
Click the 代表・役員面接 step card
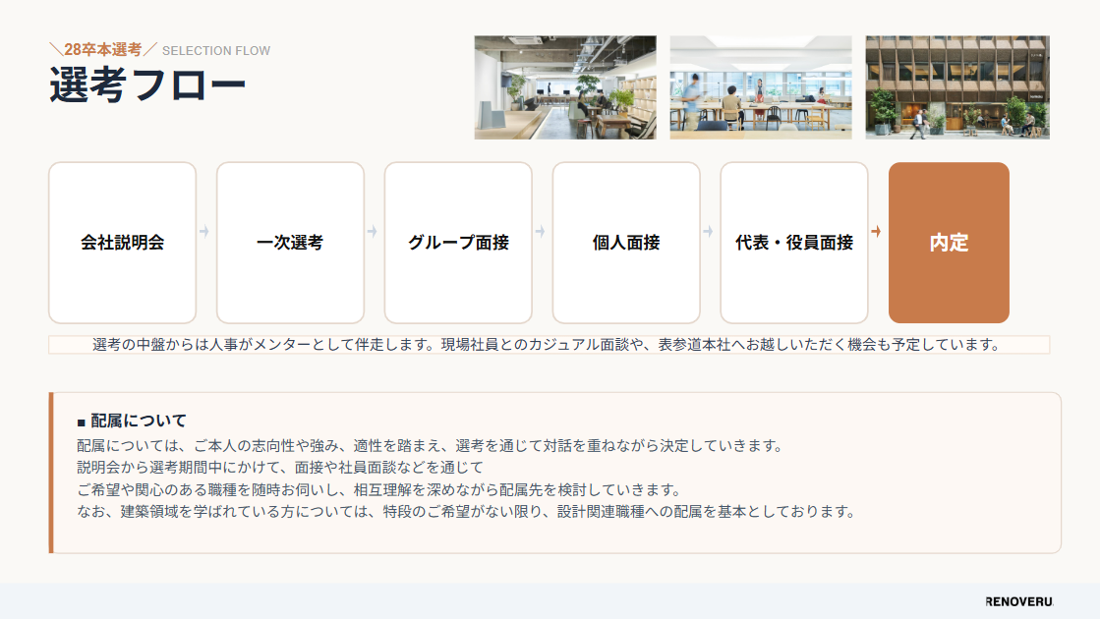point(794,243)
